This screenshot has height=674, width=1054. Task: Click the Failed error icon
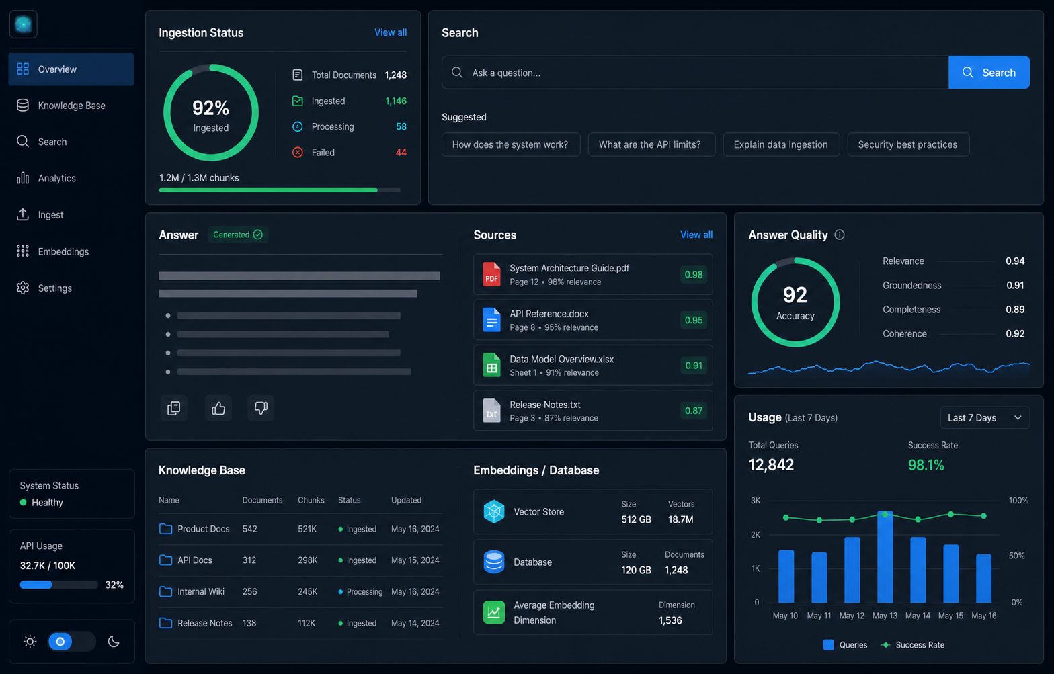298,153
